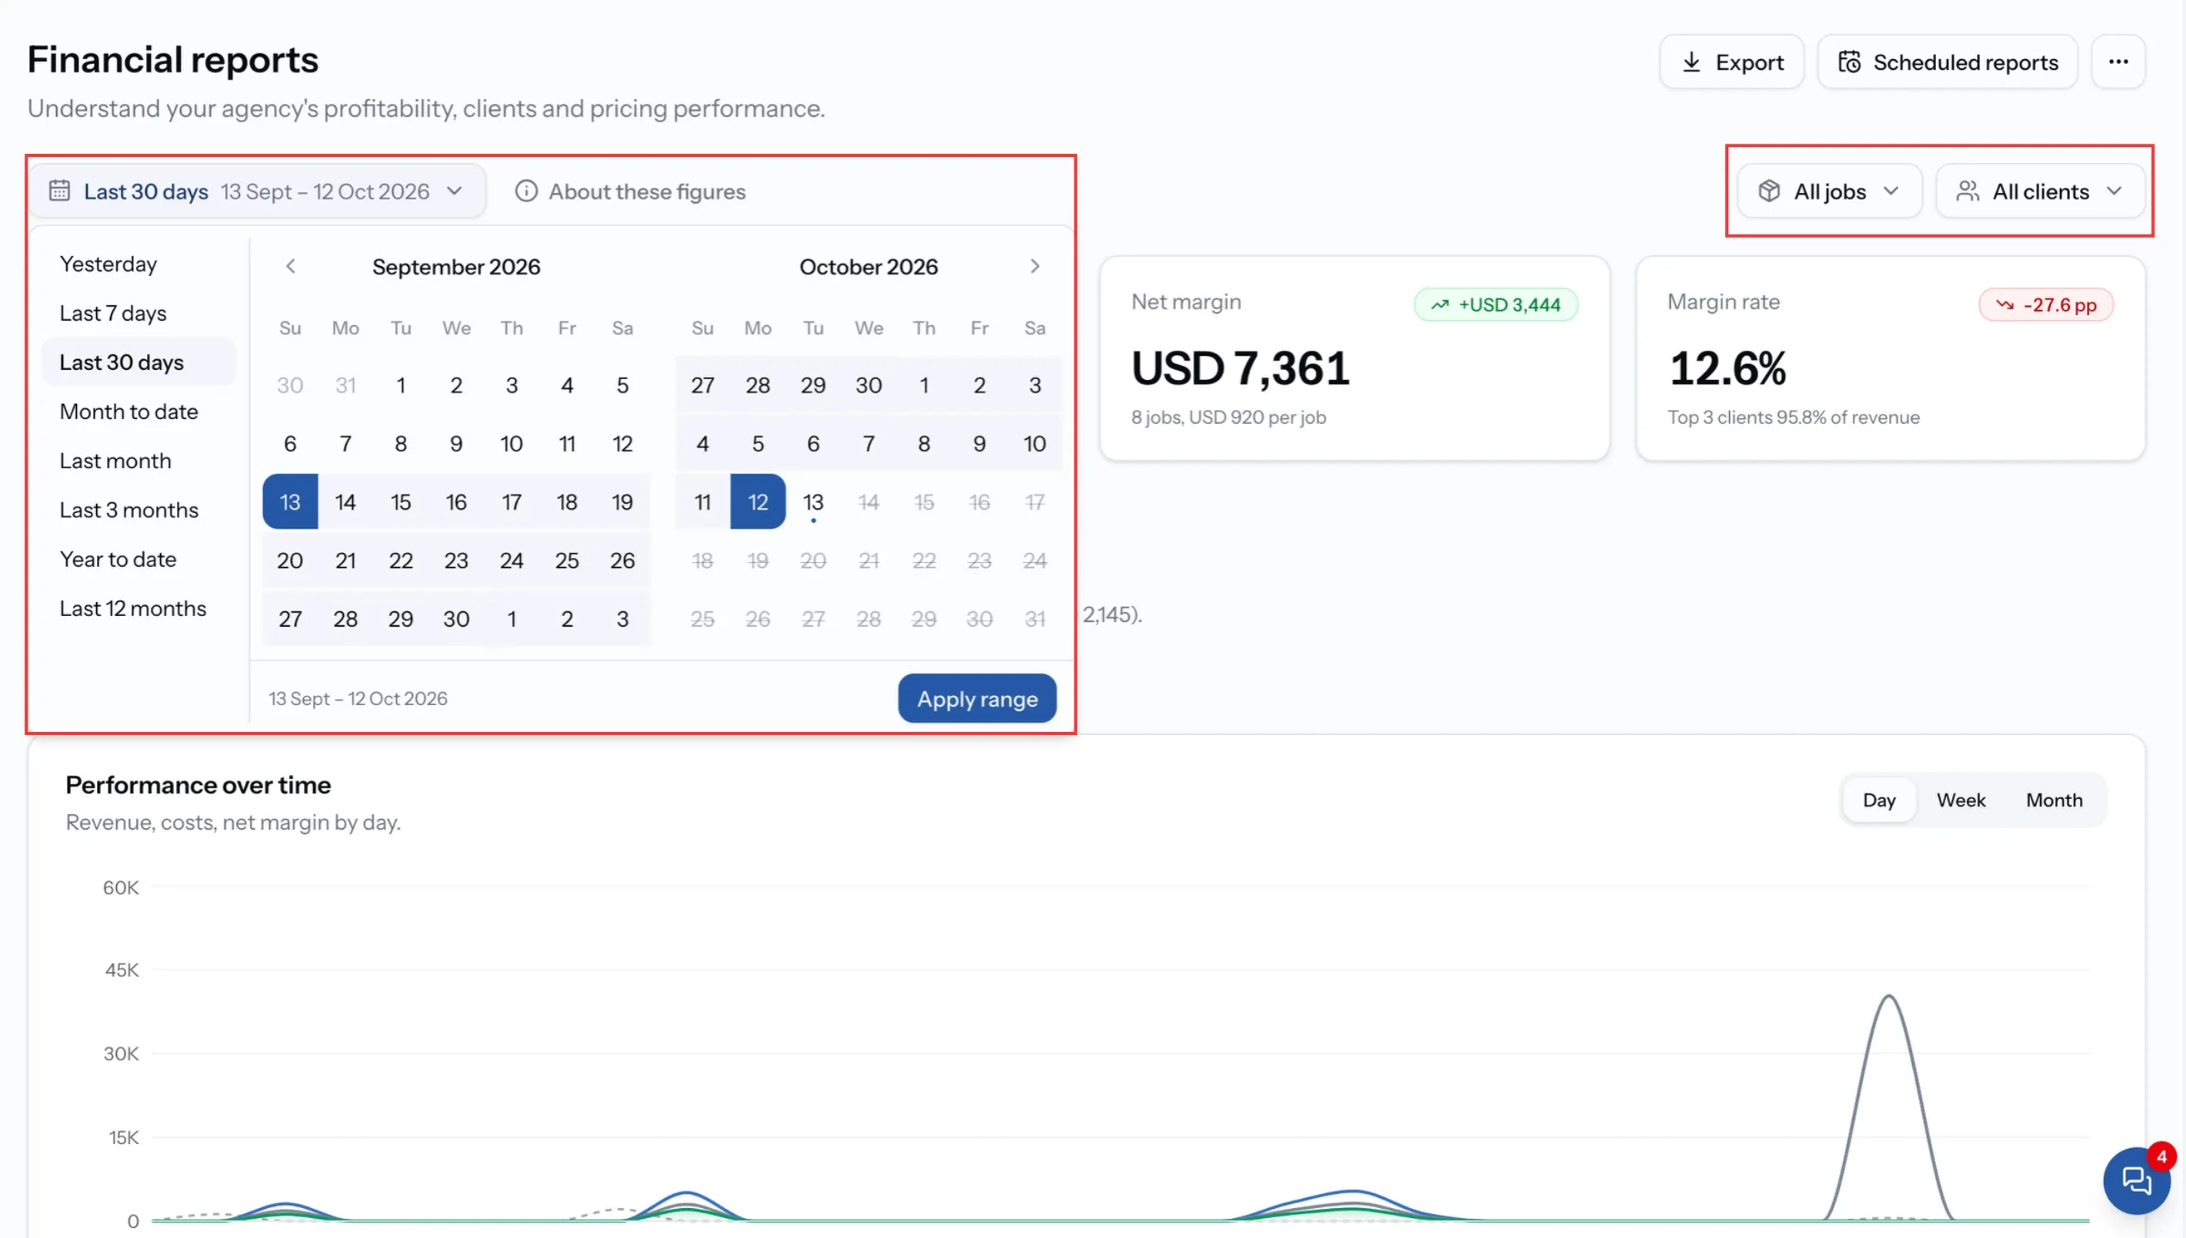Click the Apply range button
Screen dimensions: 2186x1238
977,699
